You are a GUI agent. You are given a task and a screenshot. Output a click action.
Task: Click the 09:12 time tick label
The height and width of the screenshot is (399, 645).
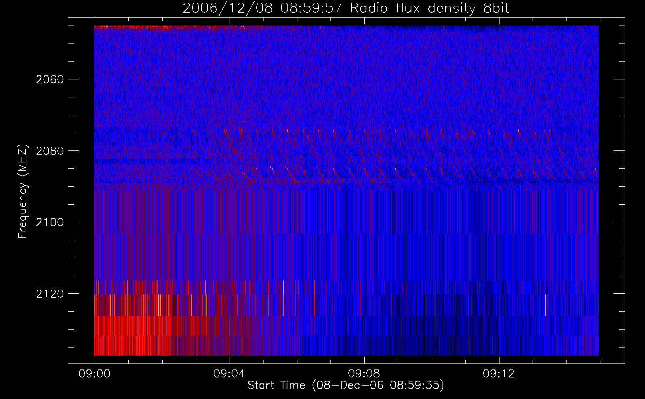[499, 373]
